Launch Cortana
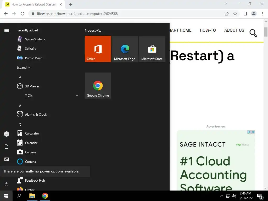Image resolution: width=268 pixels, height=201 pixels. [26, 161]
